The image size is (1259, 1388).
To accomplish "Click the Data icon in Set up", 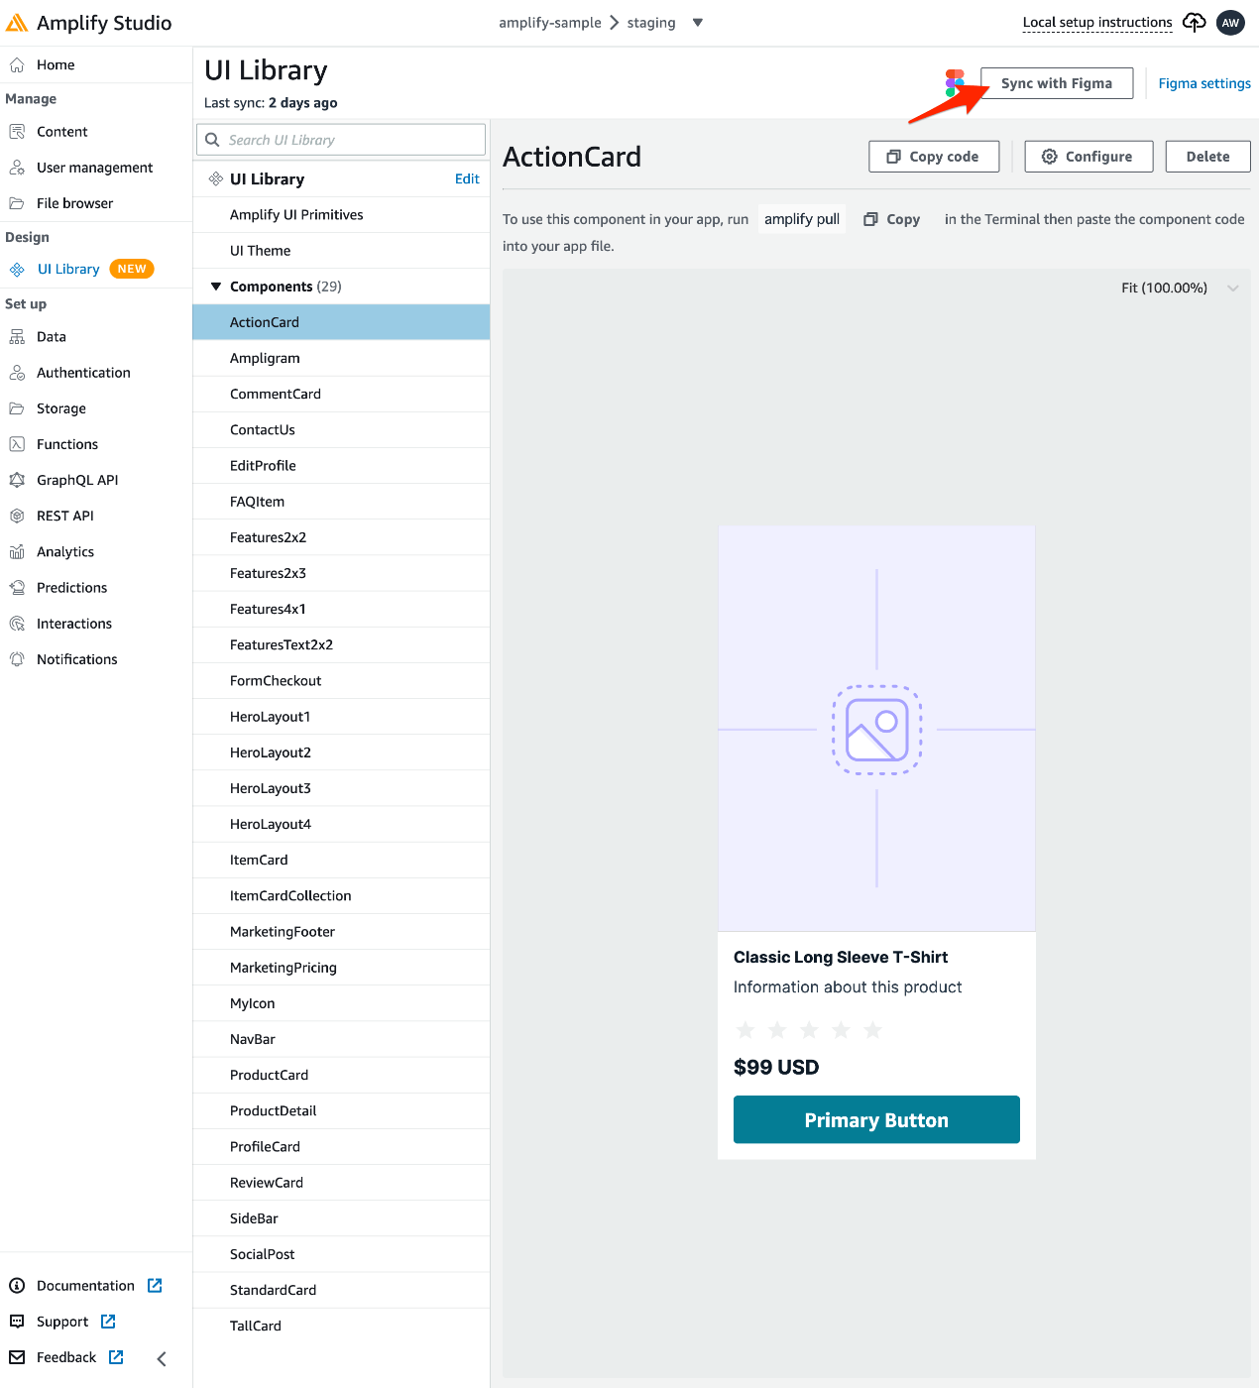I will point(17,337).
